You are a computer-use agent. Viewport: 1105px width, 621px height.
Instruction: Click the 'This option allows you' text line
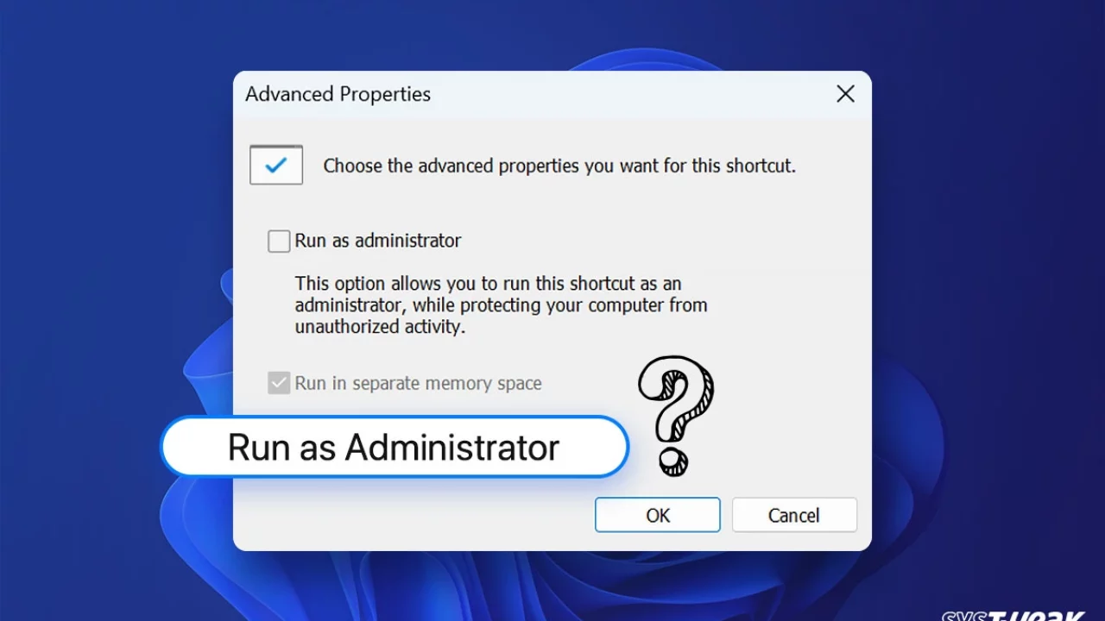point(488,284)
